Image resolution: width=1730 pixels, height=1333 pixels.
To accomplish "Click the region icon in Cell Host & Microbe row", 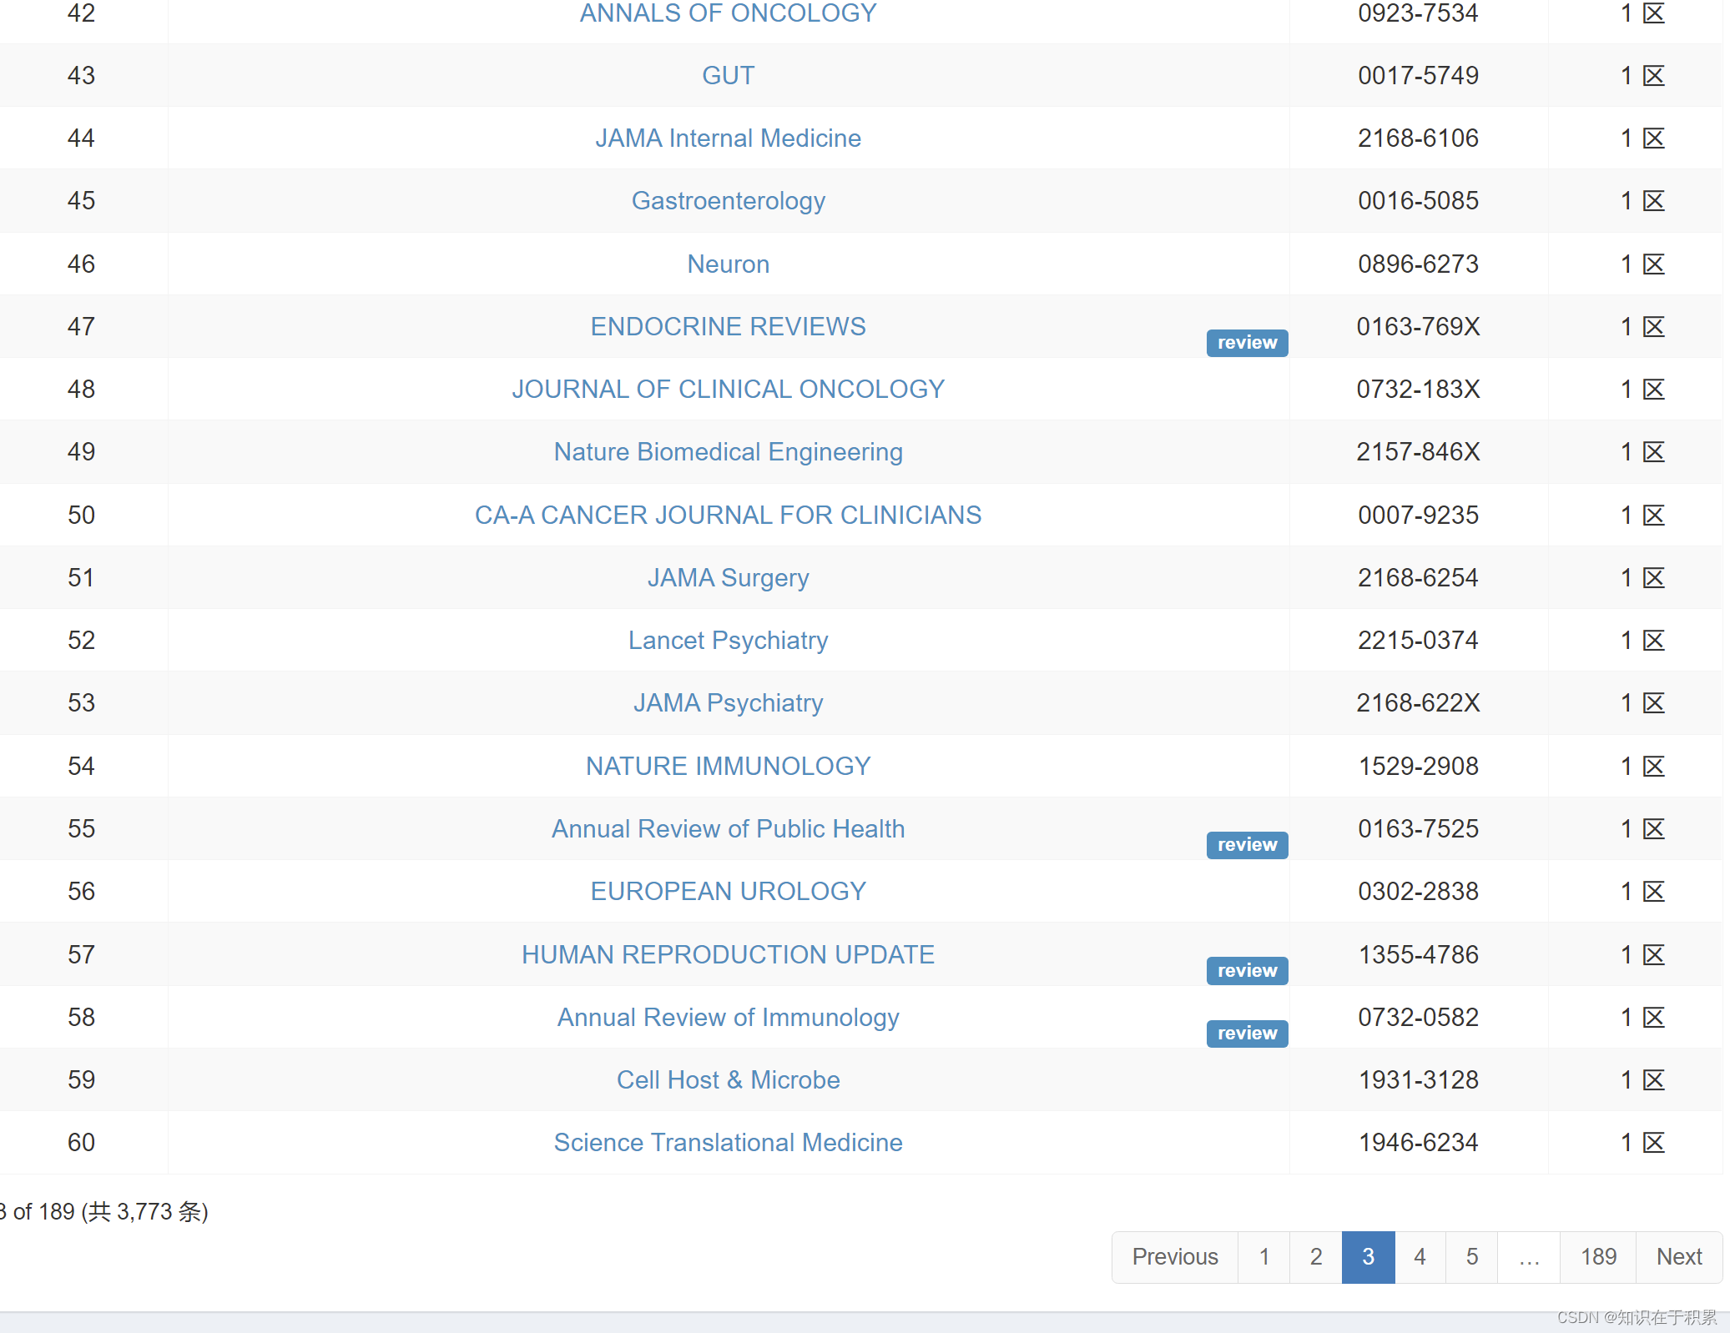I will tap(1653, 1080).
